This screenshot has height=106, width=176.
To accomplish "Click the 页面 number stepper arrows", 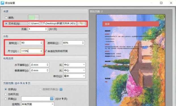I will 46,29.
